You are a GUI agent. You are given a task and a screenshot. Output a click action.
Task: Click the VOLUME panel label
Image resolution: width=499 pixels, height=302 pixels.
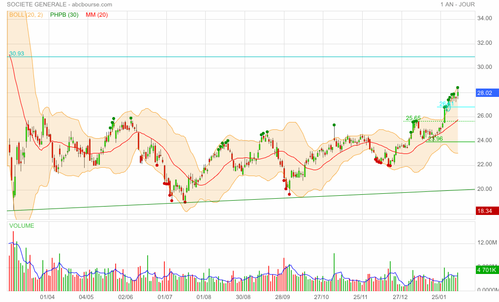pos(22,226)
